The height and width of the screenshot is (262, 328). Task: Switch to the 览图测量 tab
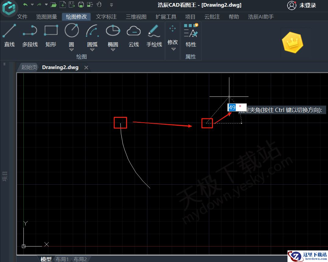(x=47, y=17)
